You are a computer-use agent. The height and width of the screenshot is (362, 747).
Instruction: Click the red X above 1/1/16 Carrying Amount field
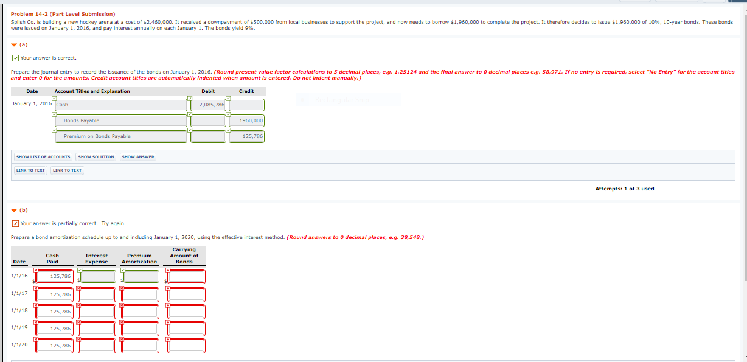pyautogui.click(x=168, y=270)
